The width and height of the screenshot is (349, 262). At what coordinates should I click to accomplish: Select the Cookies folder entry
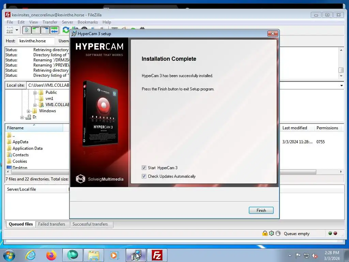coord(19,161)
